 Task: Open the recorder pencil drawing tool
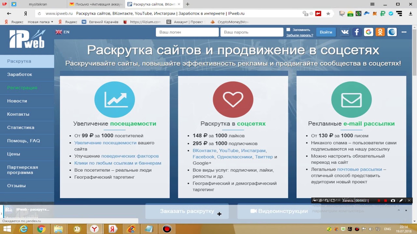point(401,201)
